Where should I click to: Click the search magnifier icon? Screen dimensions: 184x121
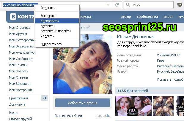(x=128, y=5)
